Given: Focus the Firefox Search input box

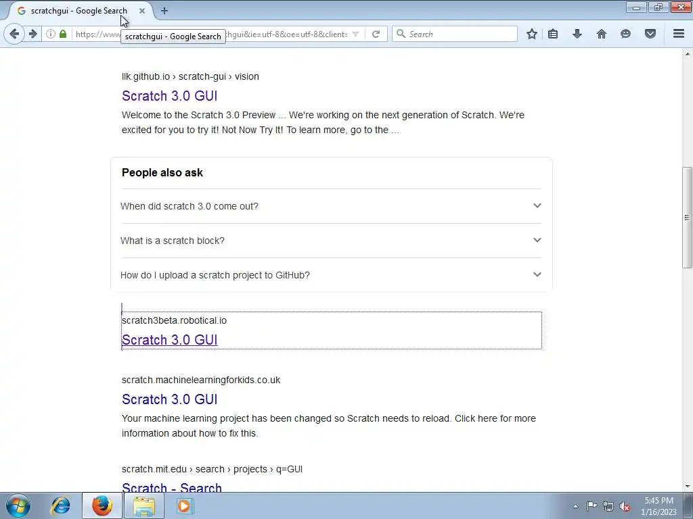Looking at the screenshot, I should coord(454,34).
